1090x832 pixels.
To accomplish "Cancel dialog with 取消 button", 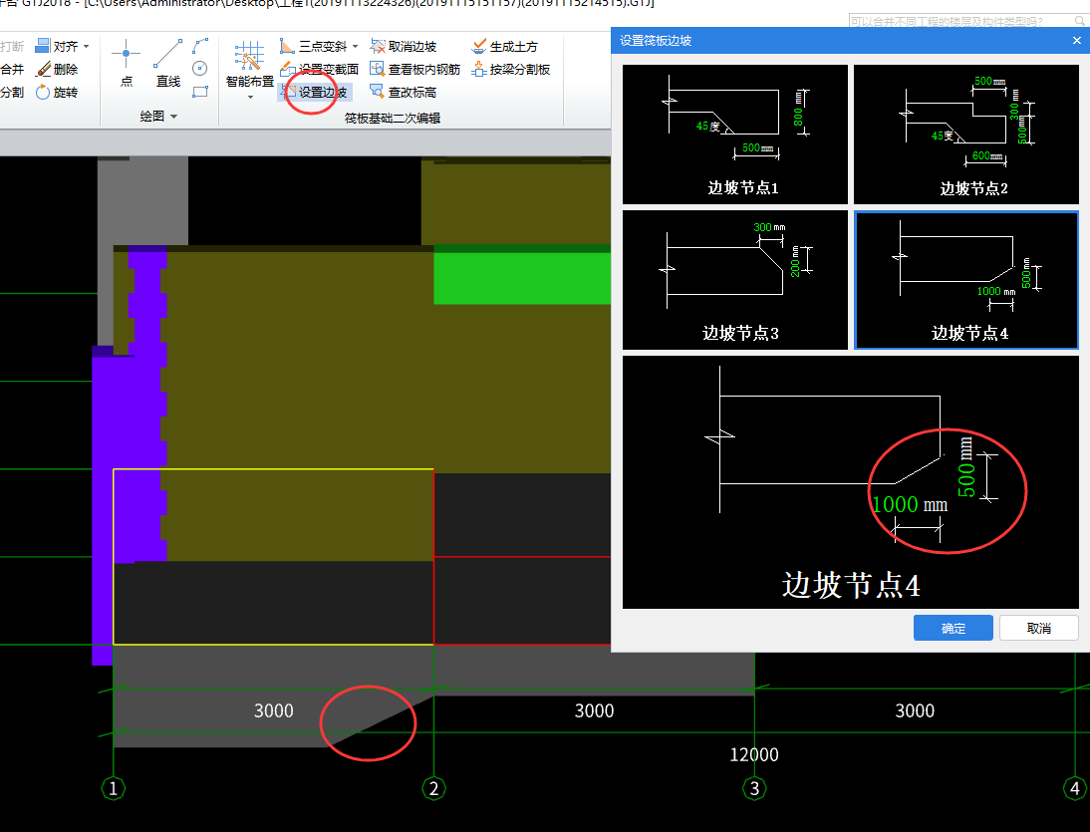I will [x=1038, y=628].
